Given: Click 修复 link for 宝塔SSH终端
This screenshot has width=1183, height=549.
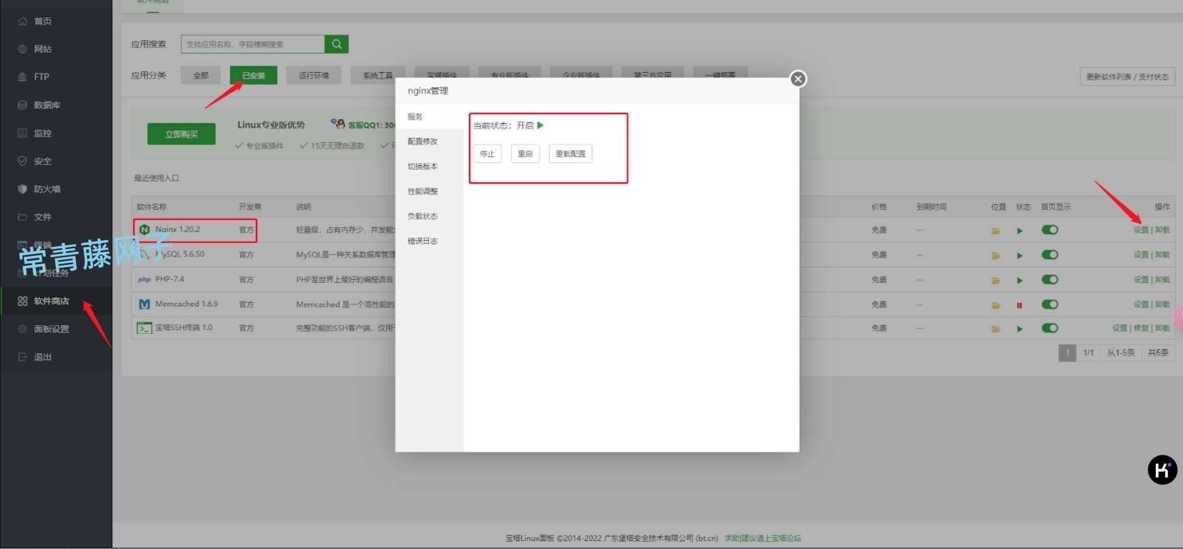Looking at the screenshot, I should [x=1141, y=328].
